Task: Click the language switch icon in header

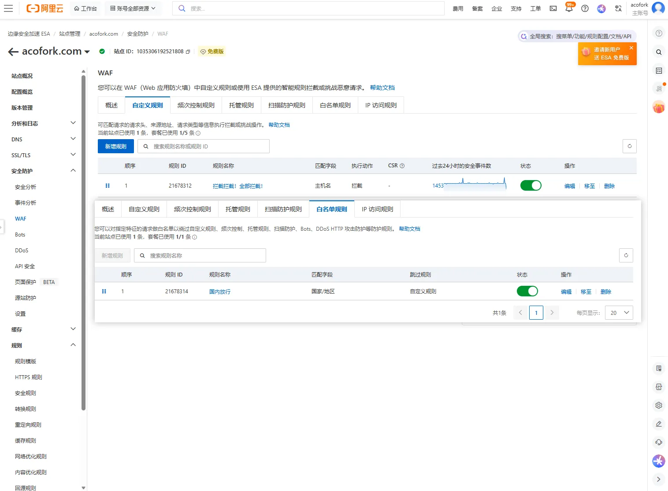Action: 618,8
